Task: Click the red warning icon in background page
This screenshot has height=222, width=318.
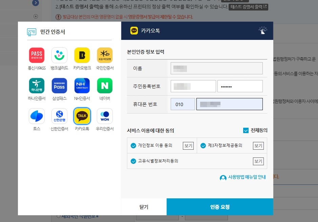Action: click(58, 17)
